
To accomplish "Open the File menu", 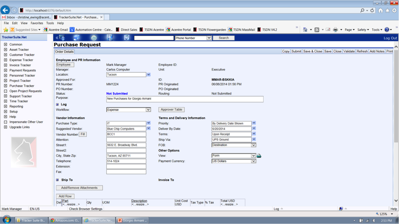I will coord(6,23).
